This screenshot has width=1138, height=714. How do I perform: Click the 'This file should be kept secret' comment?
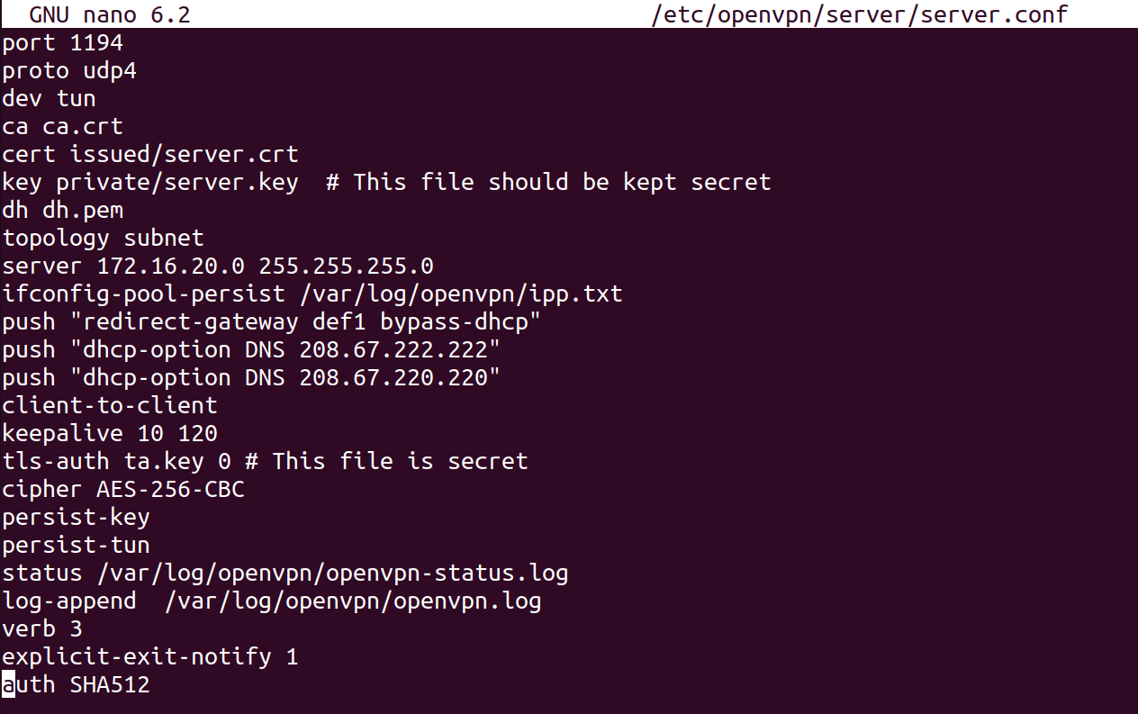tap(562, 182)
